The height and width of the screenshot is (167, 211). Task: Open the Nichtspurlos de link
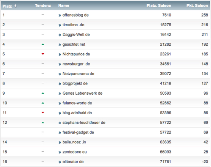point(76,54)
